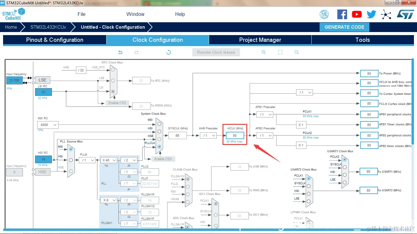Click the LSE oscillator block
This screenshot has height=234, width=417.
(42, 80)
